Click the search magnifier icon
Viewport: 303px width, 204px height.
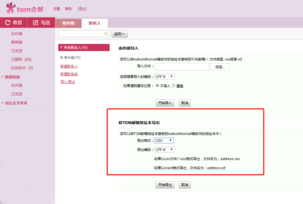[106, 34]
